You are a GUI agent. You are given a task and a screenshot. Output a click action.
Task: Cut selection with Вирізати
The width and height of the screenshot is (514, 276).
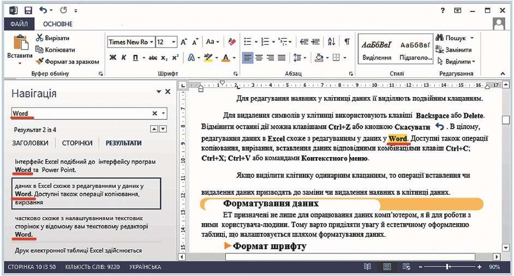click(52, 38)
